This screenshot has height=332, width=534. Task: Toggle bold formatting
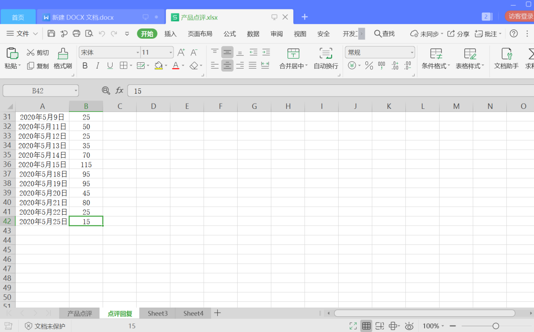tap(85, 66)
